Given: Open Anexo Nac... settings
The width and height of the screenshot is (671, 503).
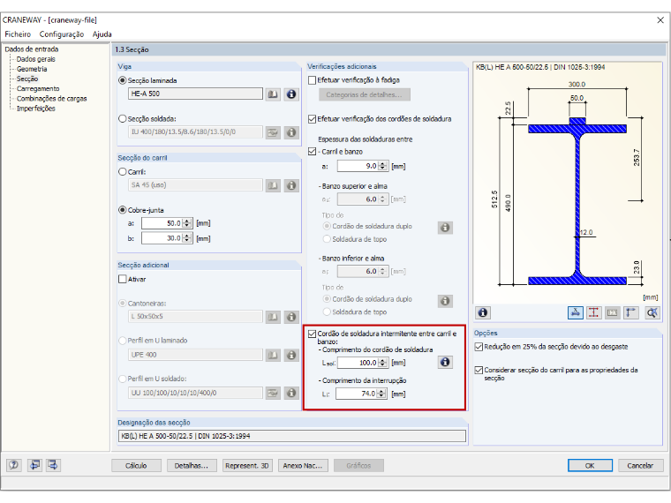Looking at the screenshot, I should [x=303, y=465].
